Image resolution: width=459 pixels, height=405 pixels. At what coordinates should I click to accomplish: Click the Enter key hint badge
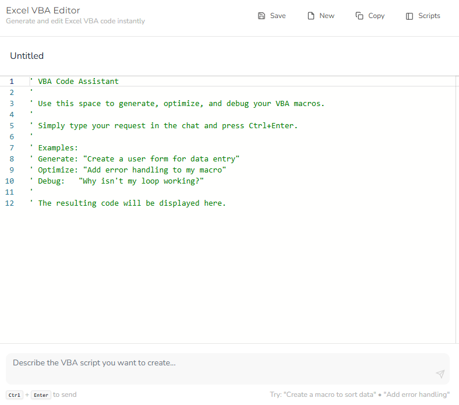point(41,395)
